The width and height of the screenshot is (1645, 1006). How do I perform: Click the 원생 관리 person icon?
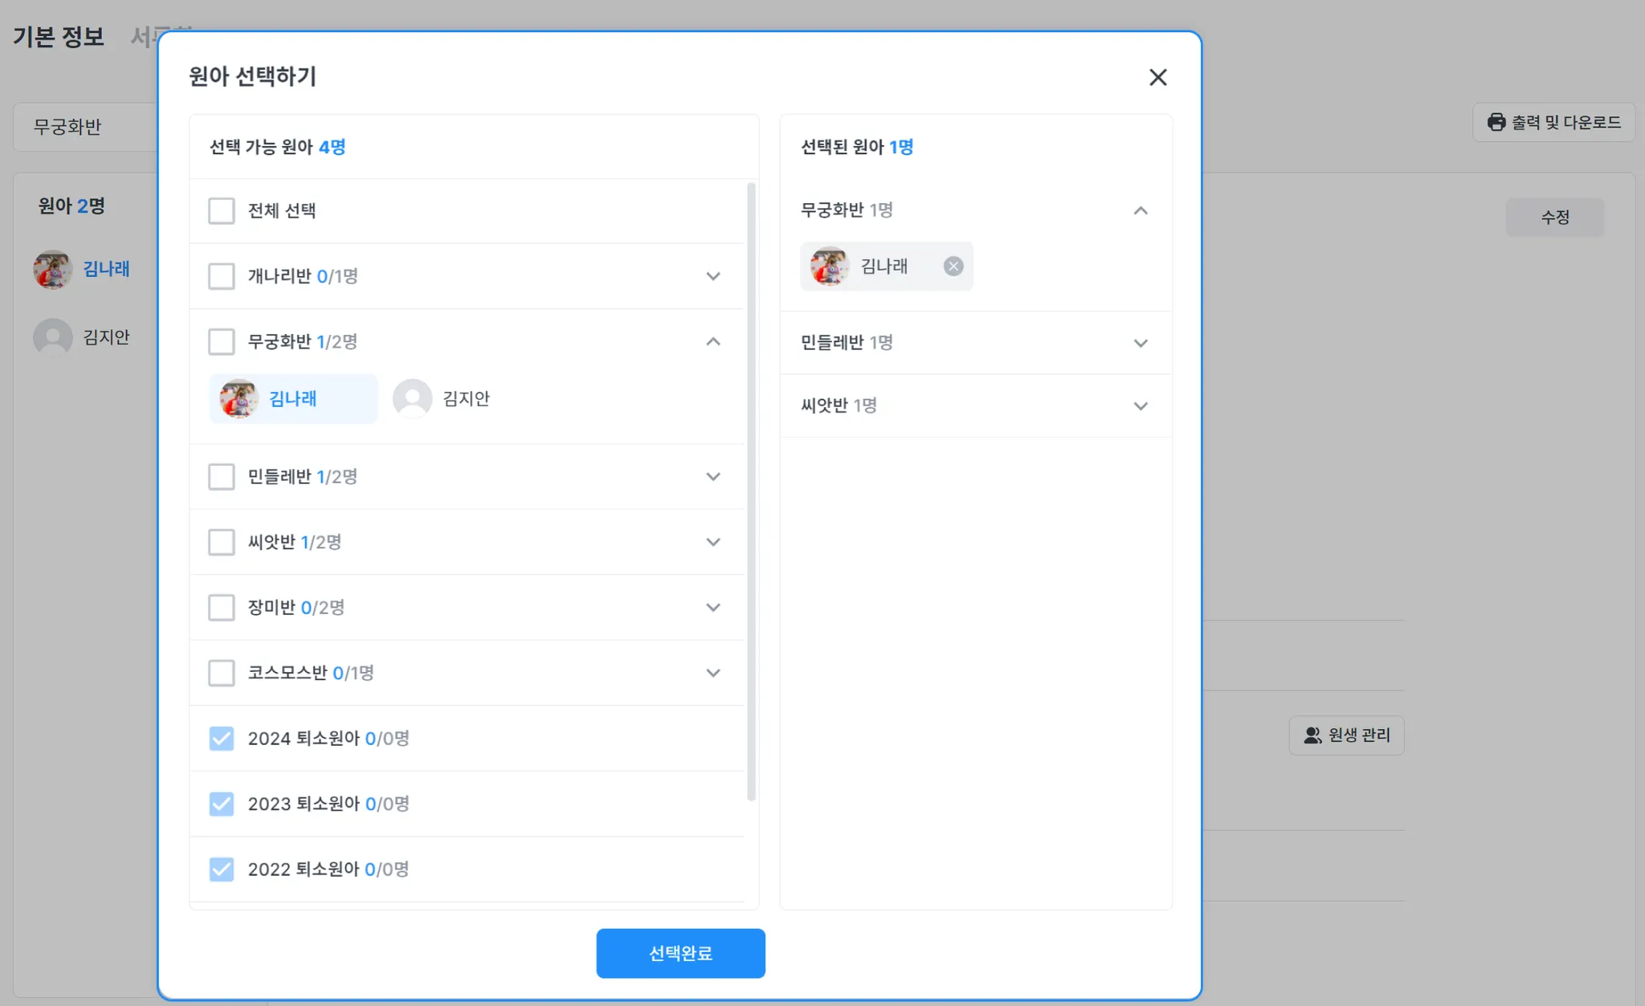tap(1312, 735)
